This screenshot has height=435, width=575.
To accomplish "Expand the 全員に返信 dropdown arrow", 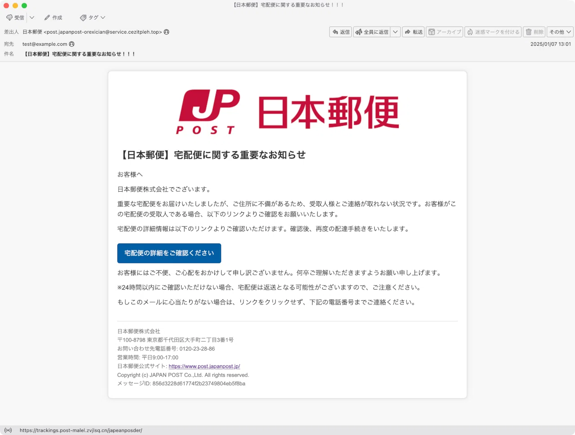I will pyautogui.click(x=395, y=32).
